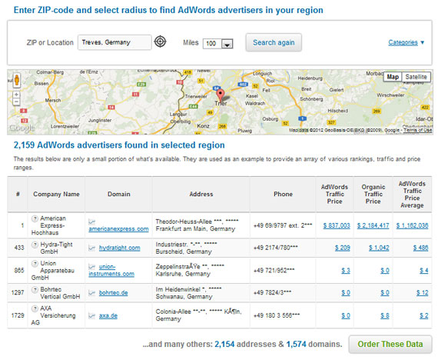Click the Company Name column header
Viewport: 438px width, 360px height.
pos(56,194)
